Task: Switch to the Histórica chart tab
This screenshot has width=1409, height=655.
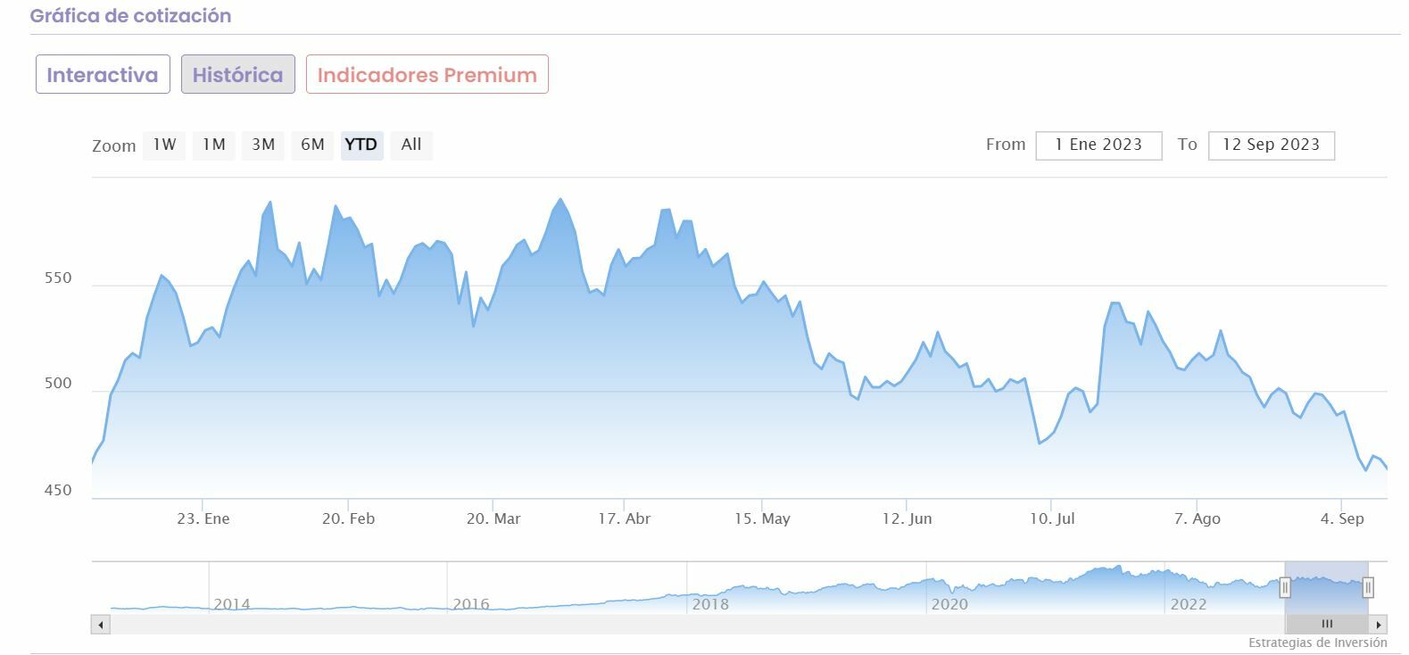Action: click(237, 74)
